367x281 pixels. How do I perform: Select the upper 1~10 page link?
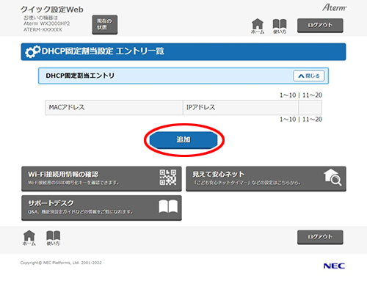coord(288,95)
